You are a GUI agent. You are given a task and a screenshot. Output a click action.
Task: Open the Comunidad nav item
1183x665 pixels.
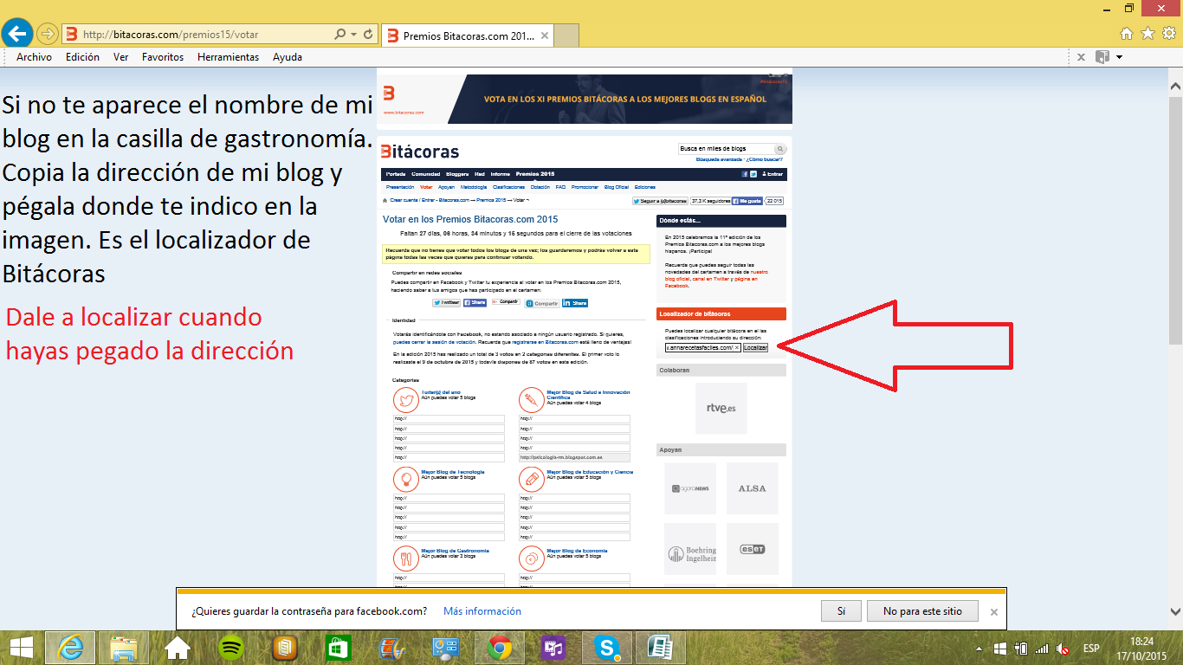(425, 174)
